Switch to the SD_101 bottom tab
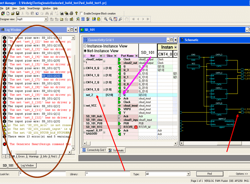250x184 pixels. [8, 165]
